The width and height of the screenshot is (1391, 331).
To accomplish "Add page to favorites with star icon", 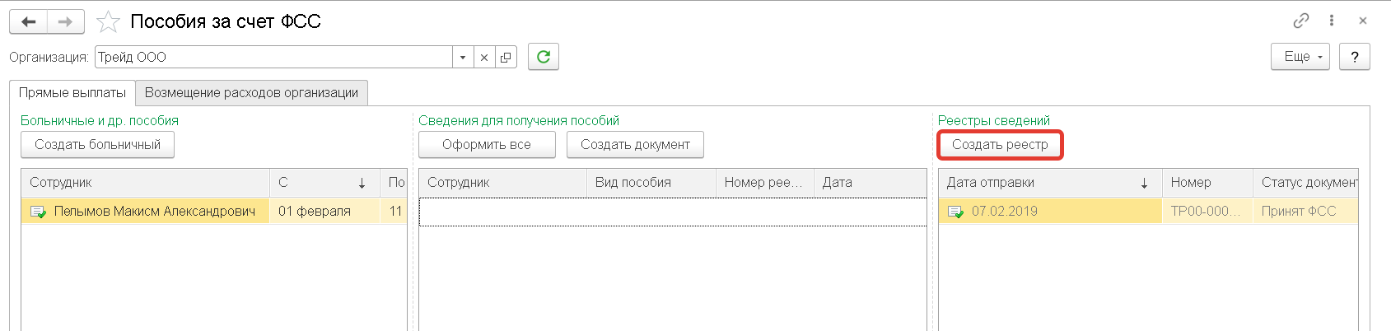I will [109, 22].
